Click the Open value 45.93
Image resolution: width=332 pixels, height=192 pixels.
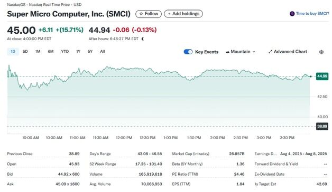(x=74, y=164)
